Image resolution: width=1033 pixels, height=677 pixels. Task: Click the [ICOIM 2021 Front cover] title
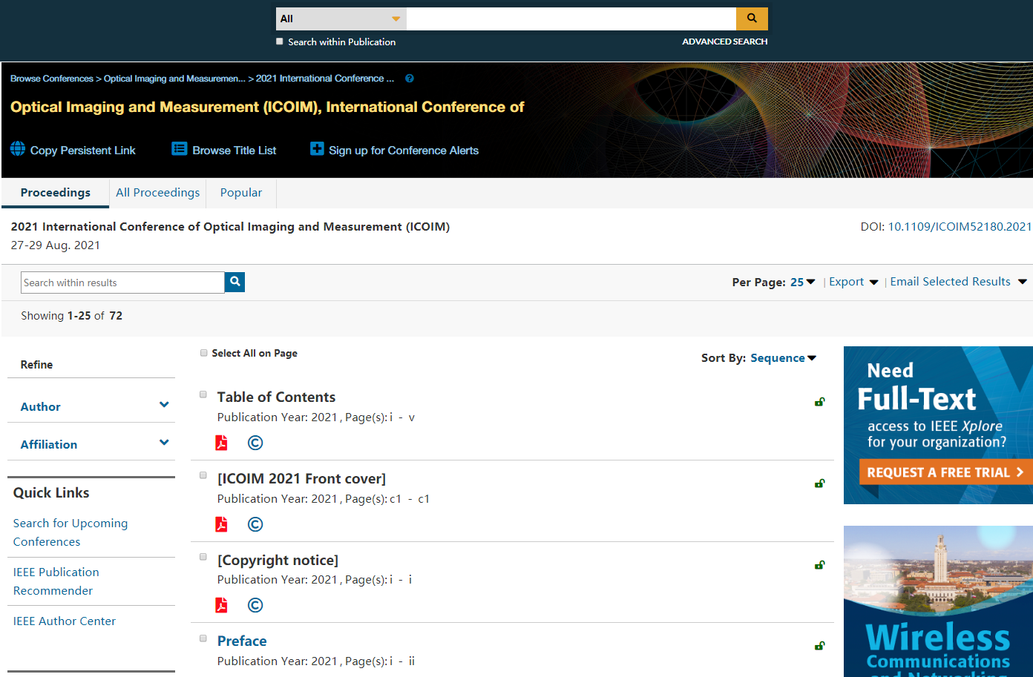click(301, 479)
